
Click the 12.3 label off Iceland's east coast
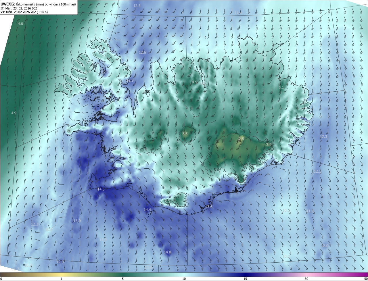323,137
